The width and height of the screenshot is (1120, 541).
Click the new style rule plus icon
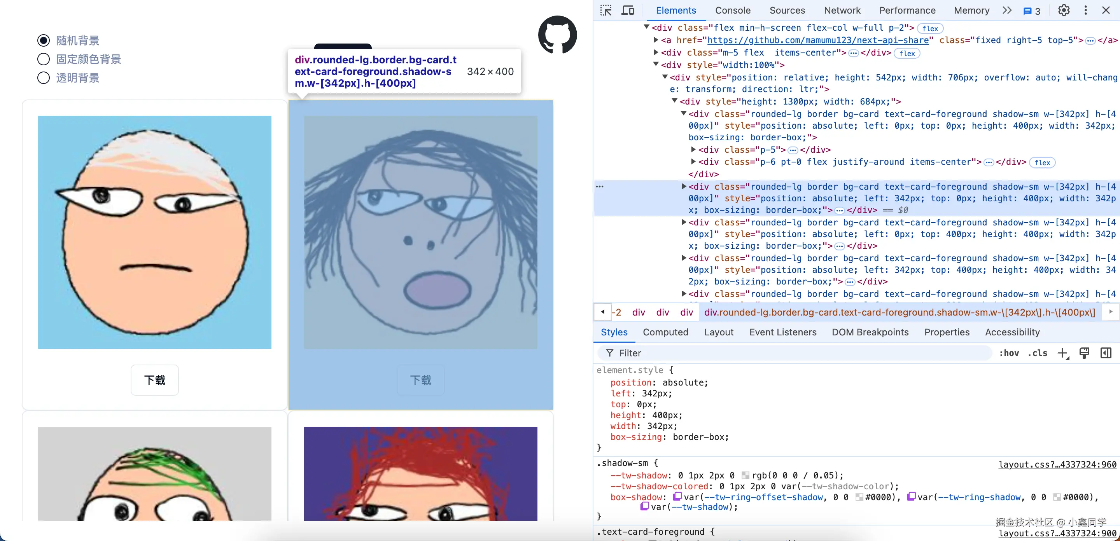click(x=1062, y=353)
